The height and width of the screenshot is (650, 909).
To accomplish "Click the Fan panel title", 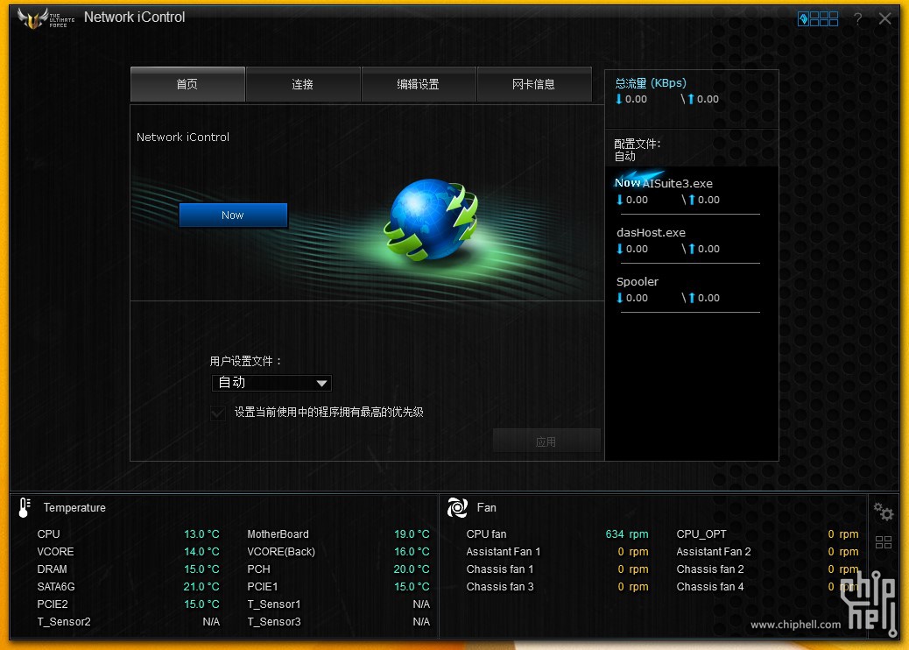I will tap(486, 508).
